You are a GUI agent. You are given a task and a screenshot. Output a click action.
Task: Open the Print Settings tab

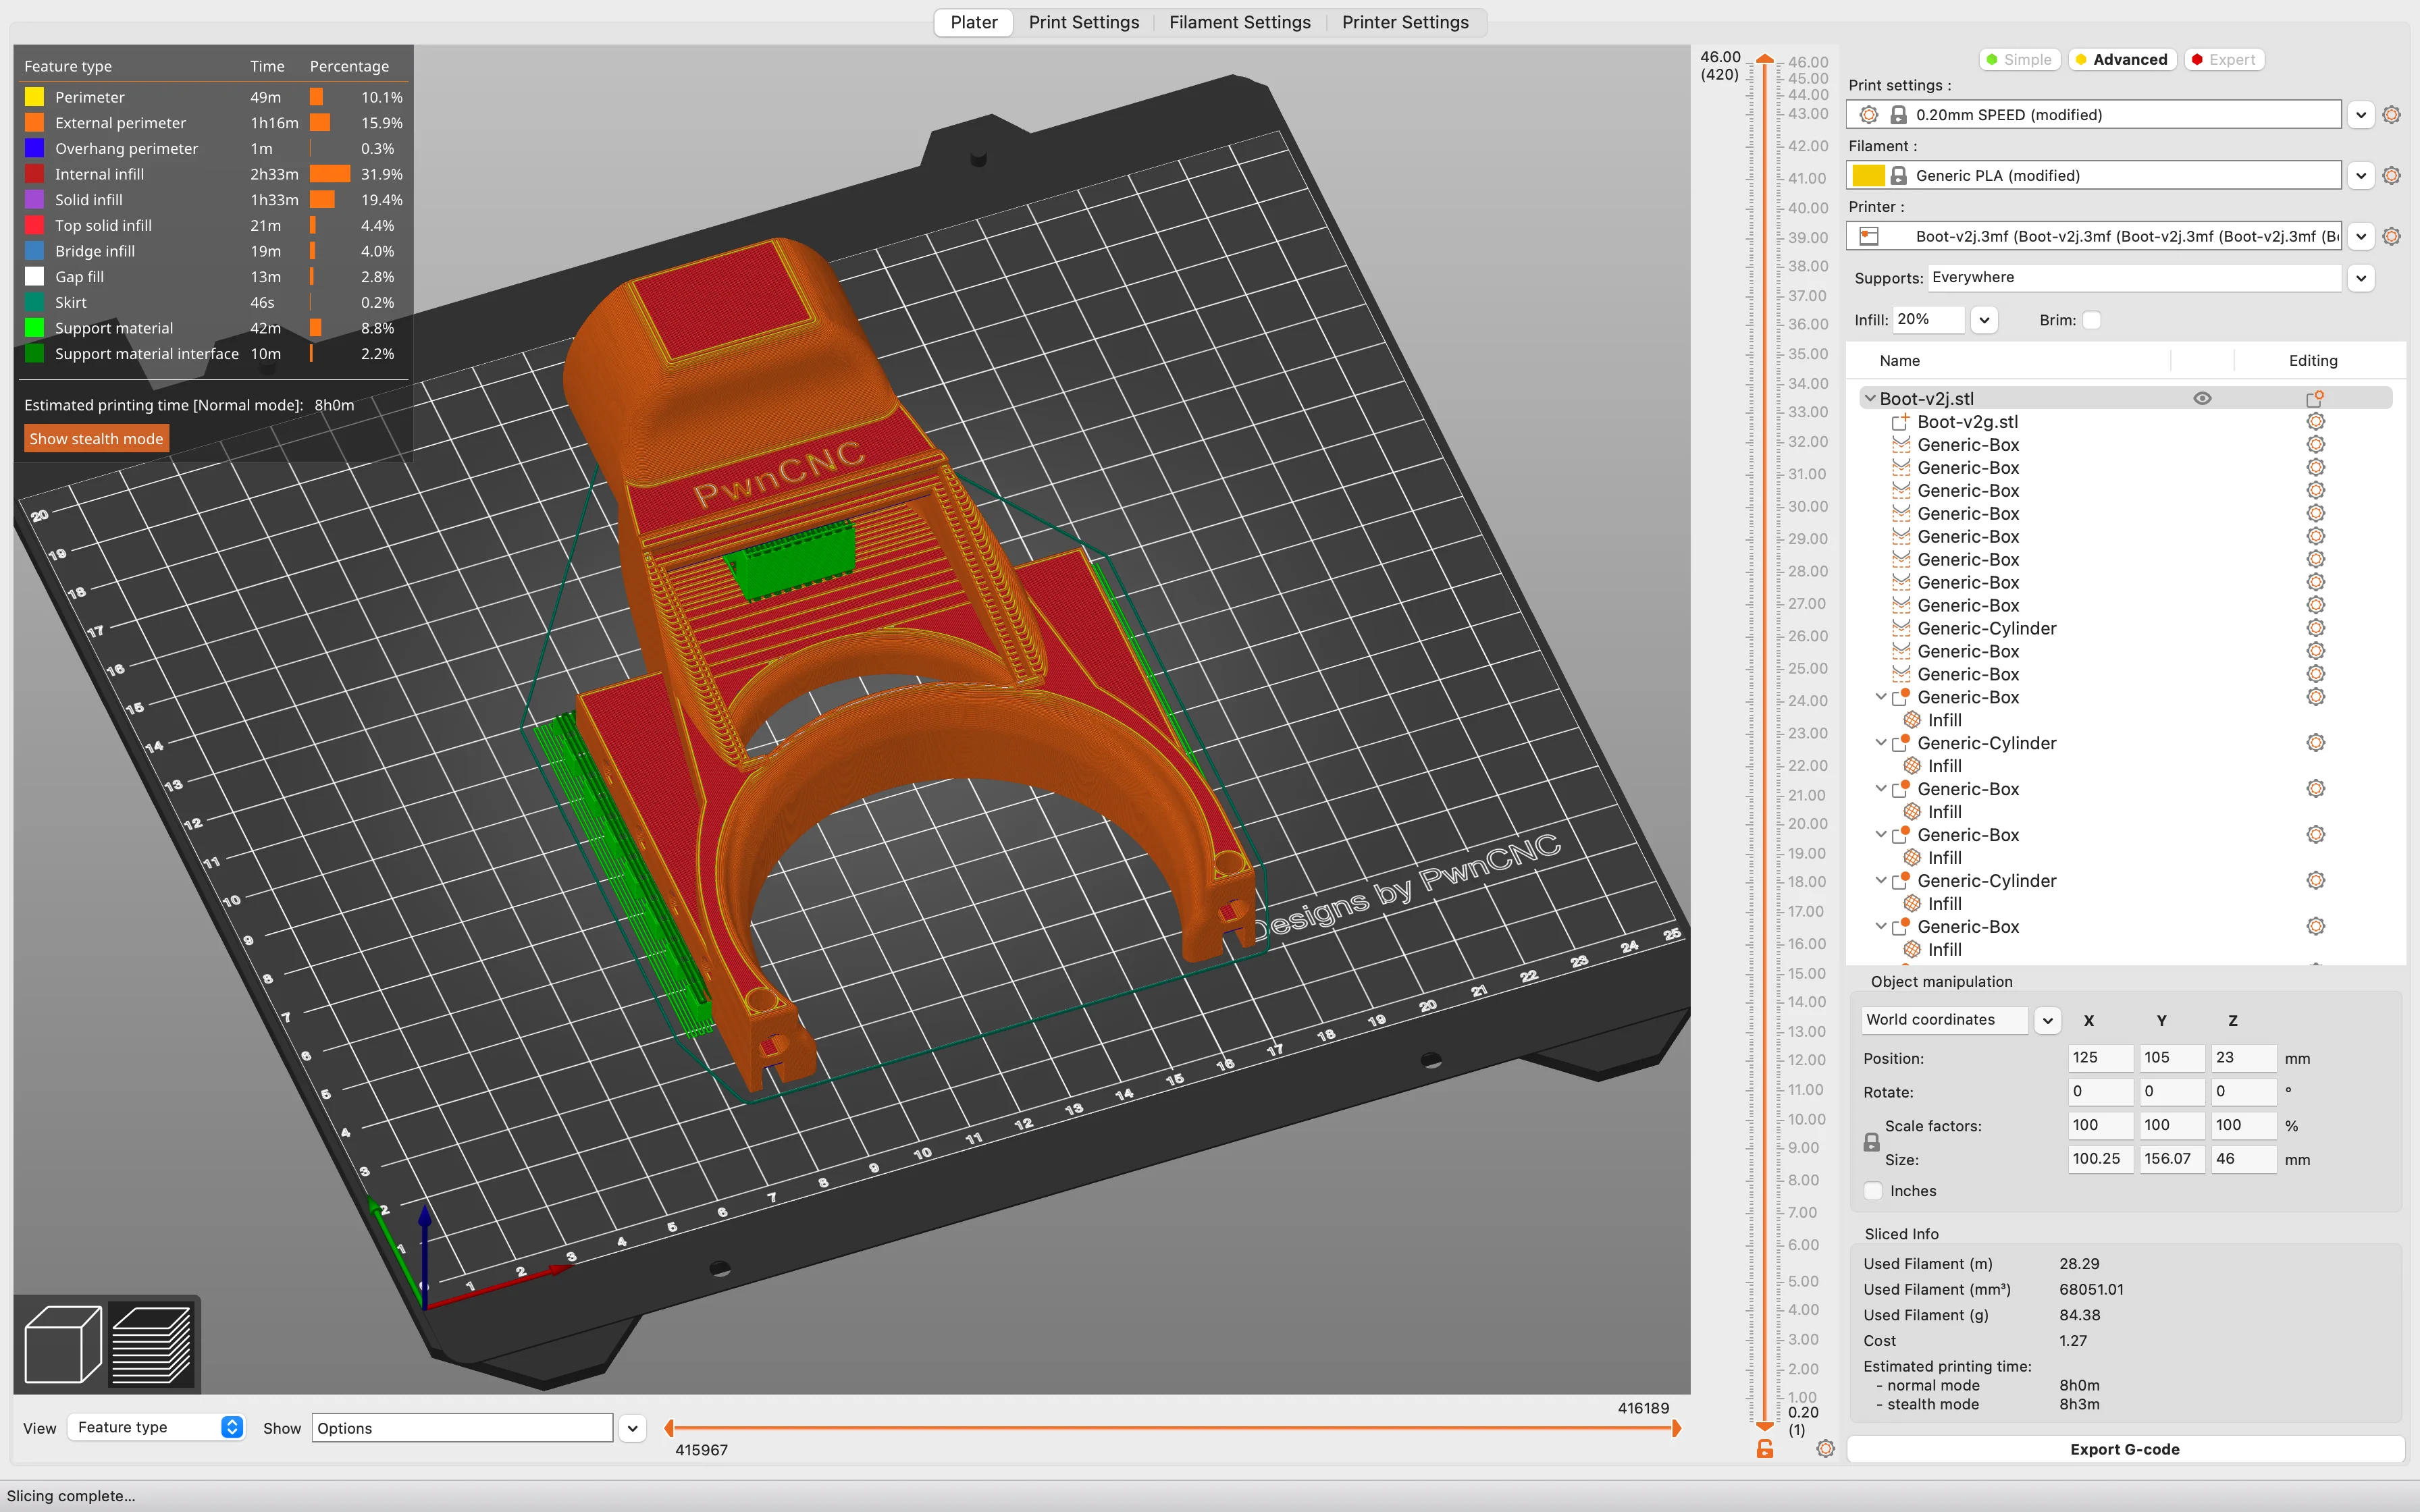pos(1083,22)
